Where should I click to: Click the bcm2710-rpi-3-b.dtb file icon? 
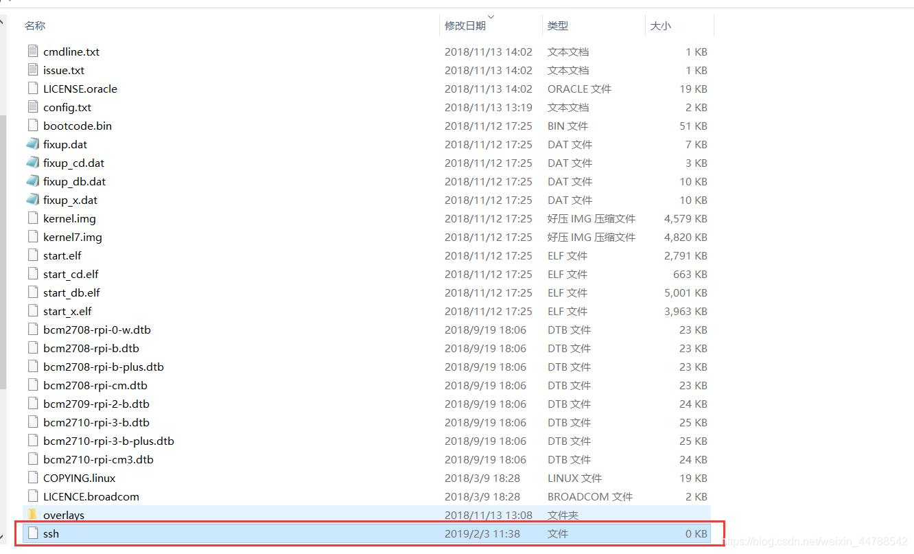point(33,422)
